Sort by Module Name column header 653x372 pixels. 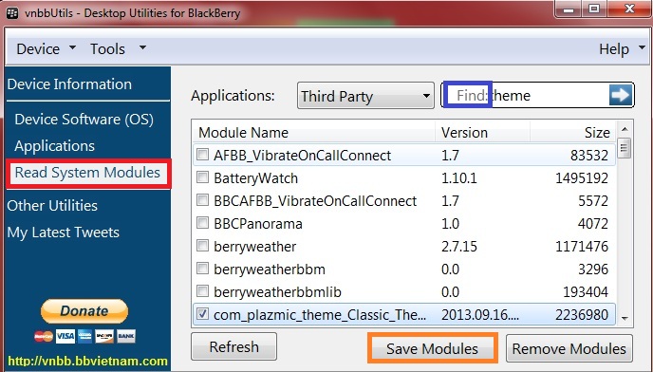(x=313, y=133)
